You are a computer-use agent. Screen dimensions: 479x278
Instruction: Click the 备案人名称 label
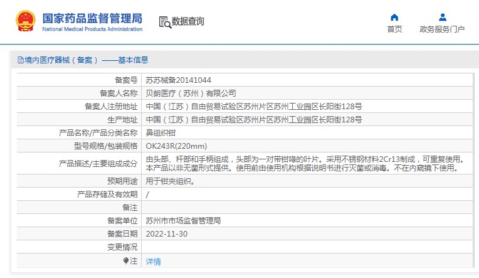tap(118, 94)
